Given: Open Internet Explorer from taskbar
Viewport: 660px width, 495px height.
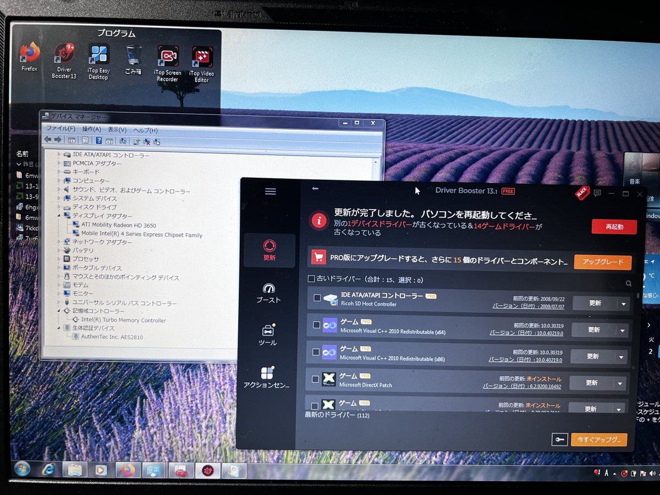Looking at the screenshot, I should pos(48,469).
